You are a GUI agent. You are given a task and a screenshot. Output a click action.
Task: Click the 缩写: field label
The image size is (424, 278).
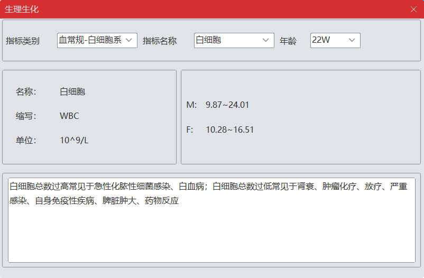pyautogui.click(x=26, y=116)
